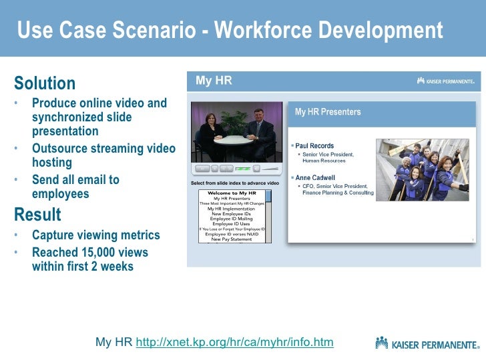Viewport: 486px width, 364px height.
Task: Click the small square button beside the play button
Action: pyautogui.click(x=214, y=169)
